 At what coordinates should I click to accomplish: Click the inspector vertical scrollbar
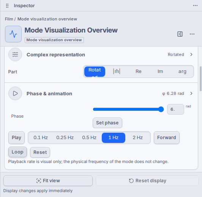[200, 79]
